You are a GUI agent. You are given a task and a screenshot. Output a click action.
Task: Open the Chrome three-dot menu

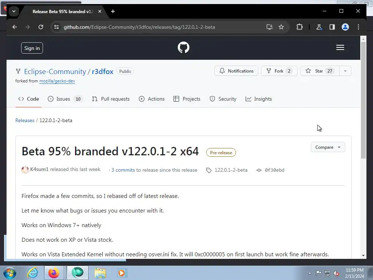pos(358,27)
